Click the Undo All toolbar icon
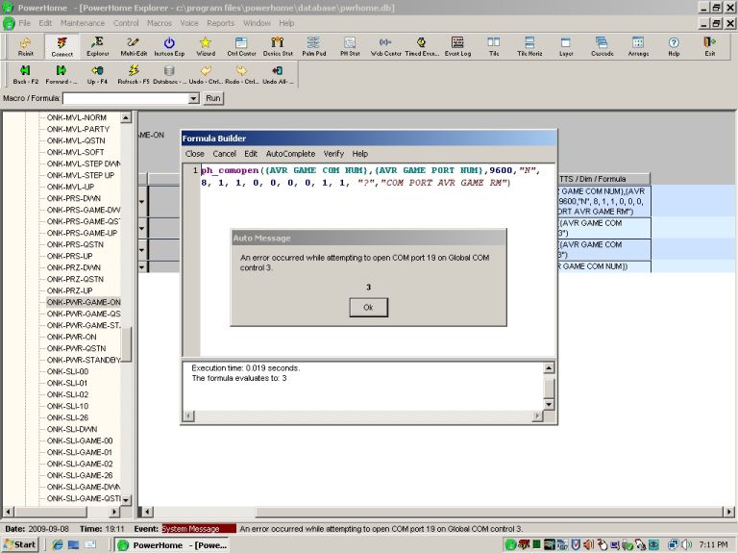738x554 pixels. point(277,74)
